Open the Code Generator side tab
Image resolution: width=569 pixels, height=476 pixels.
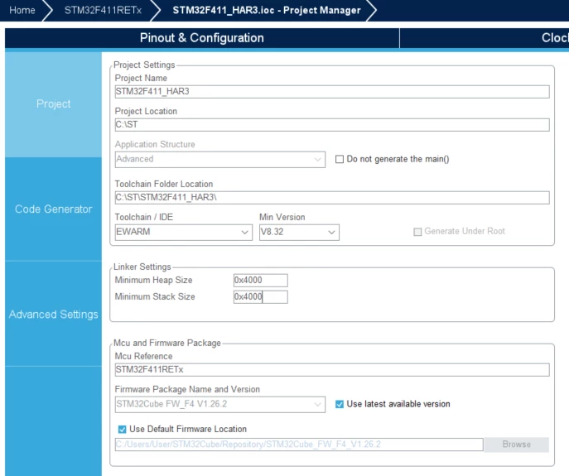53,209
